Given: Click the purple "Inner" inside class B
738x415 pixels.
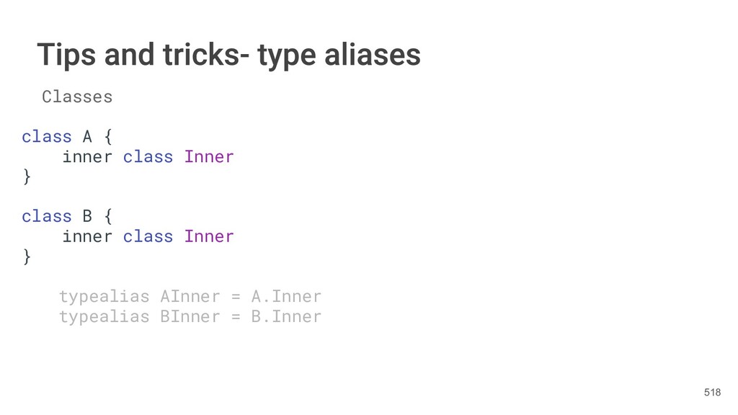Looking at the screenshot, I should click(x=209, y=236).
